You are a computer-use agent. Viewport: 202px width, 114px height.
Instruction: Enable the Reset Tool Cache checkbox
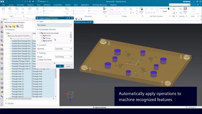click(x=38, y=60)
